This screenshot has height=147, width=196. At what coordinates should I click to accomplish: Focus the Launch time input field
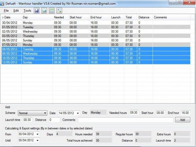pyautogui.click(x=28, y=120)
